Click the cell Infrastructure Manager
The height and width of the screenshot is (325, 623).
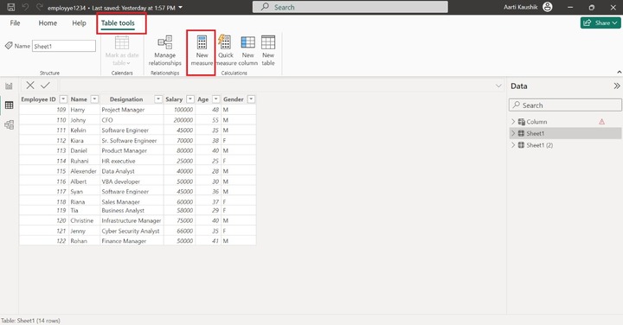coord(132,220)
